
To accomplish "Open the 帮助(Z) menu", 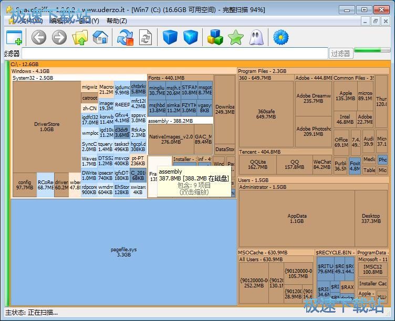I will (x=117, y=21).
